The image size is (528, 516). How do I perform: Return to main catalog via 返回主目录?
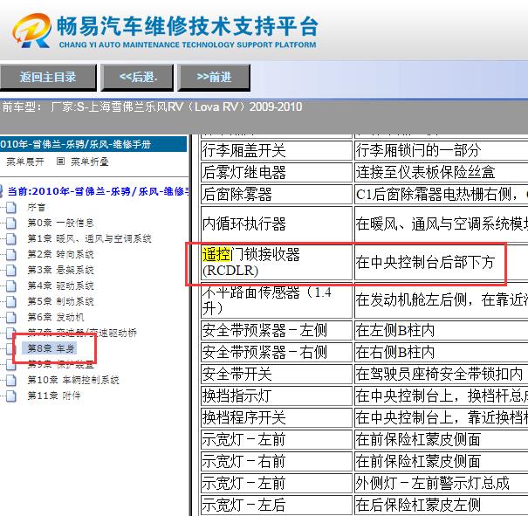(48, 78)
